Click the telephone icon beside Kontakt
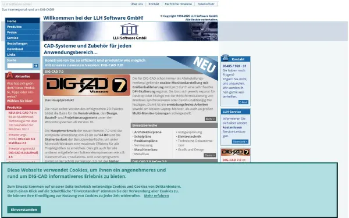Screen dimensions: 349x218 tap(226, 58)
